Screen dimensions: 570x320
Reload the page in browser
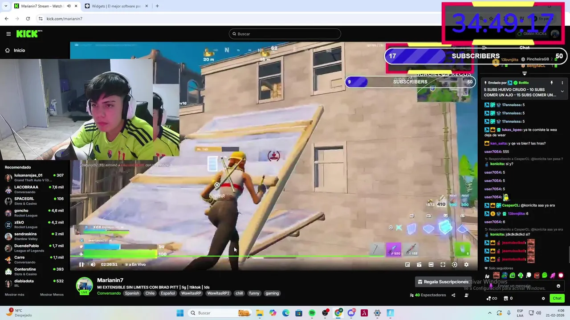[28, 19]
